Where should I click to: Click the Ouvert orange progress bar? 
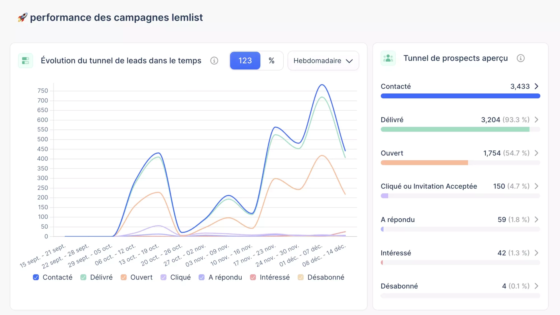pyautogui.click(x=460, y=163)
